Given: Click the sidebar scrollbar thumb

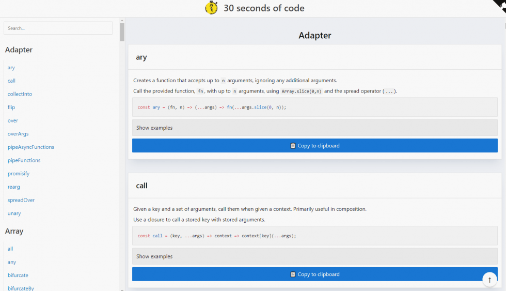Looking at the screenshot, I should click(x=122, y=32).
